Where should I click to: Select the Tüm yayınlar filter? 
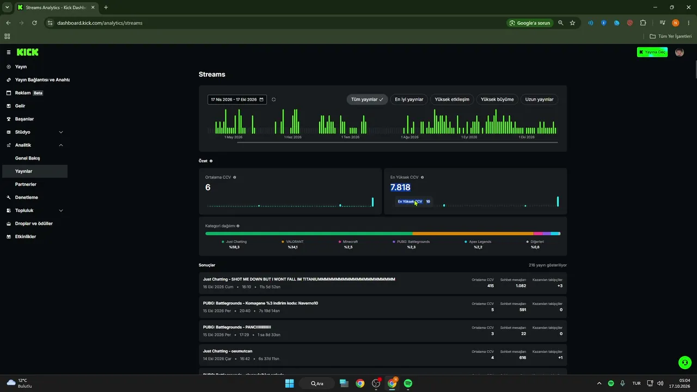pyautogui.click(x=367, y=100)
